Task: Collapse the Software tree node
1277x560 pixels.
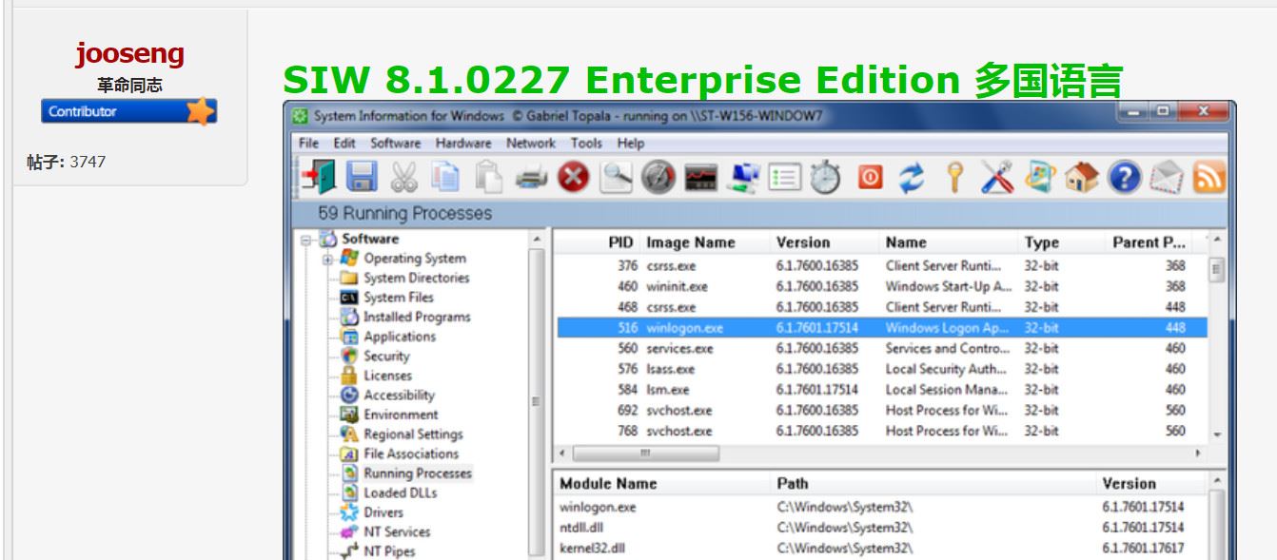Action: pos(306,240)
